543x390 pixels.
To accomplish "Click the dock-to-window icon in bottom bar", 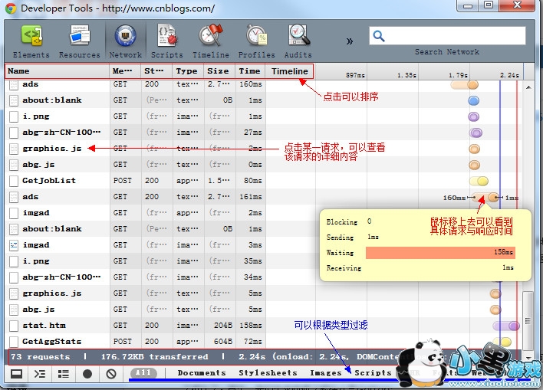I will coord(16,374).
